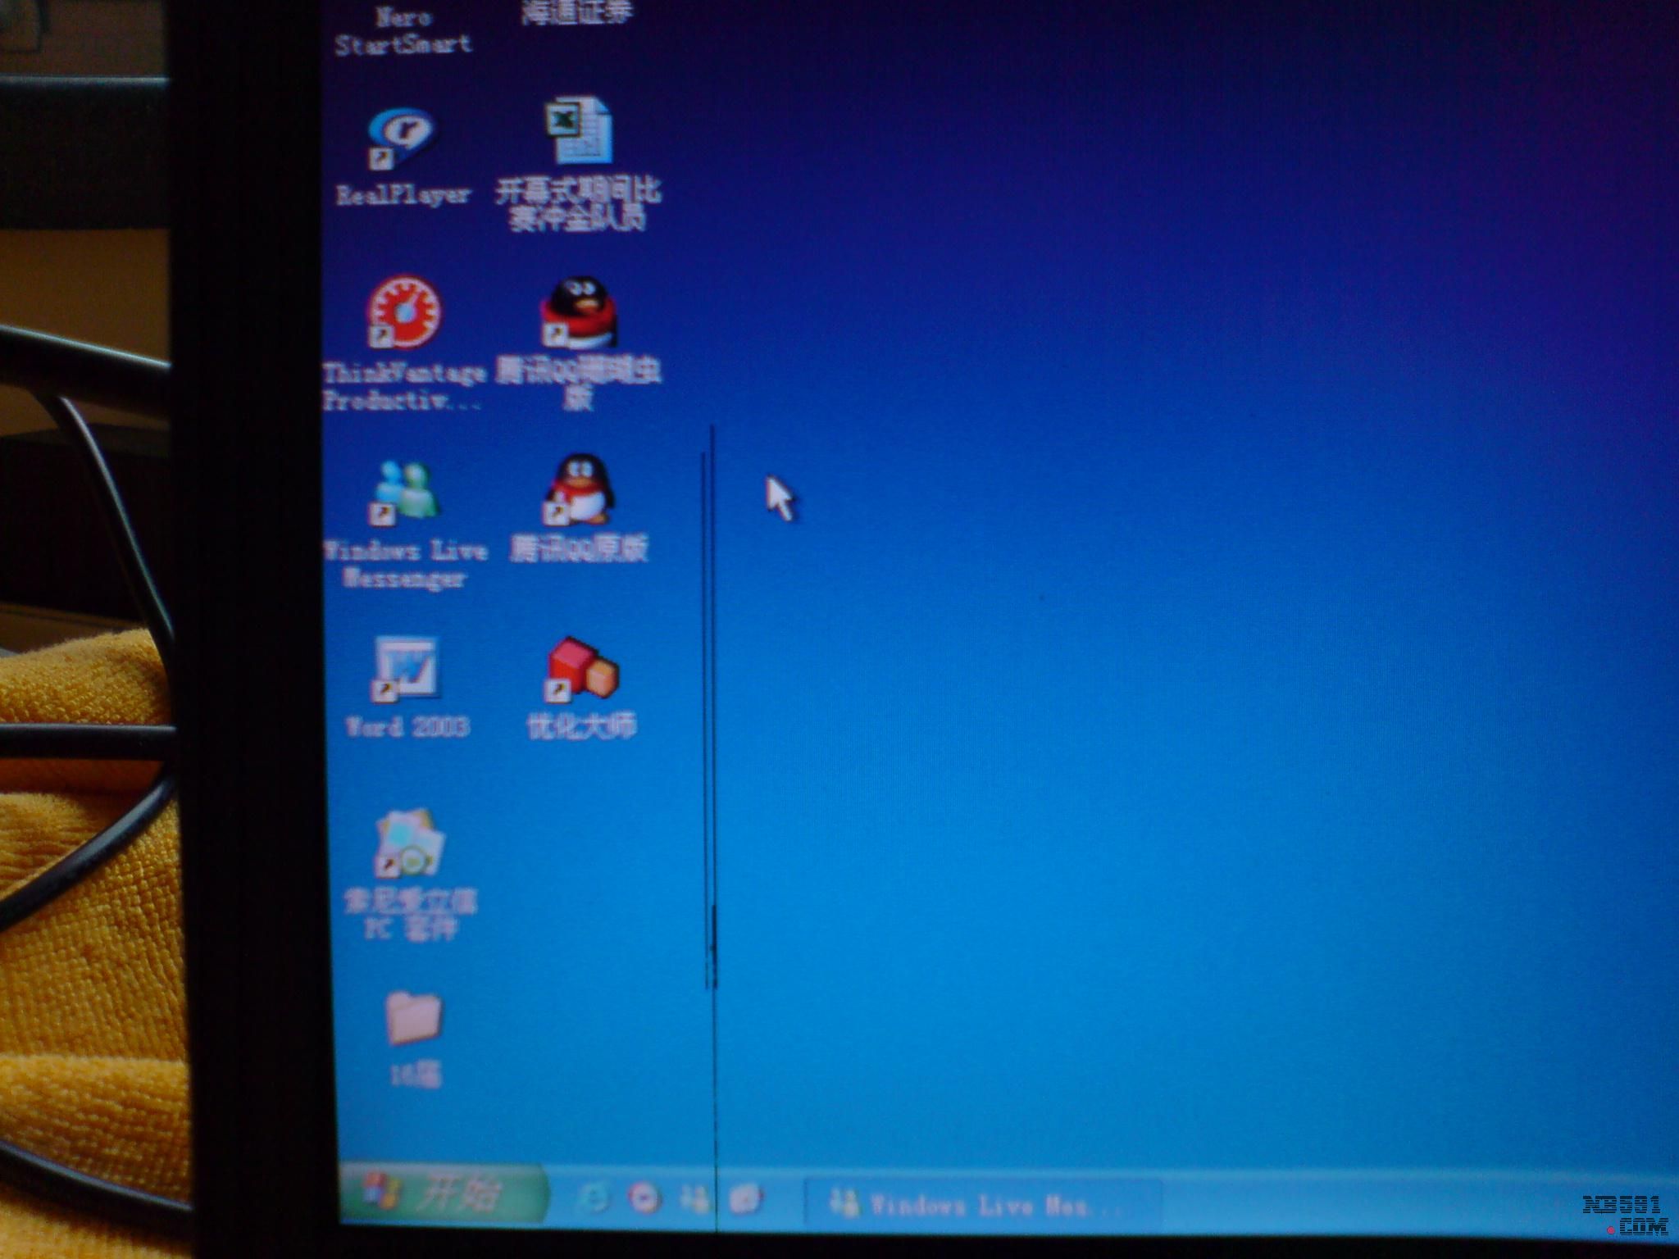Open 索尼爱立信 PC 套件 shortcut
This screenshot has width=1679, height=1259.
click(x=410, y=844)
